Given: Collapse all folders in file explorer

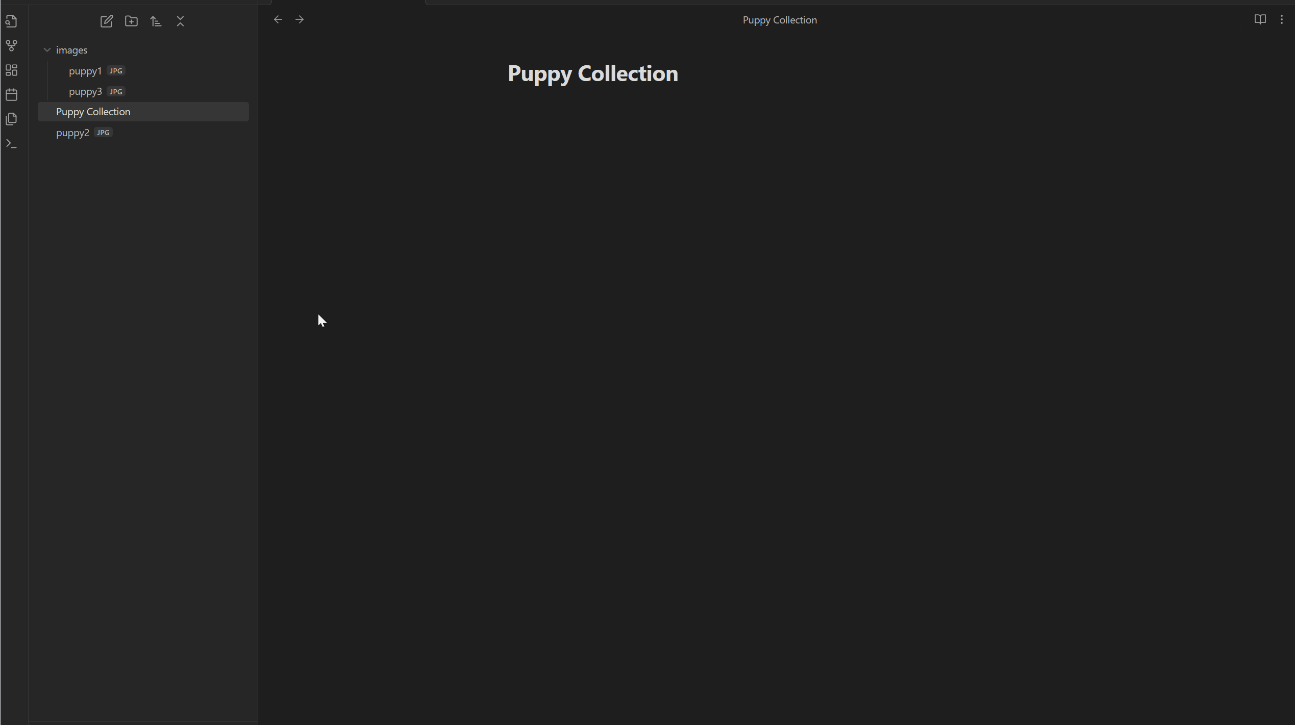Looking at the screenshot, I should point(180,21).
